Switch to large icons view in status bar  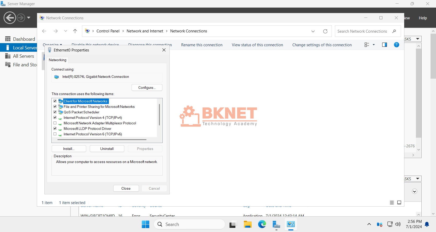tap(399, 202)
